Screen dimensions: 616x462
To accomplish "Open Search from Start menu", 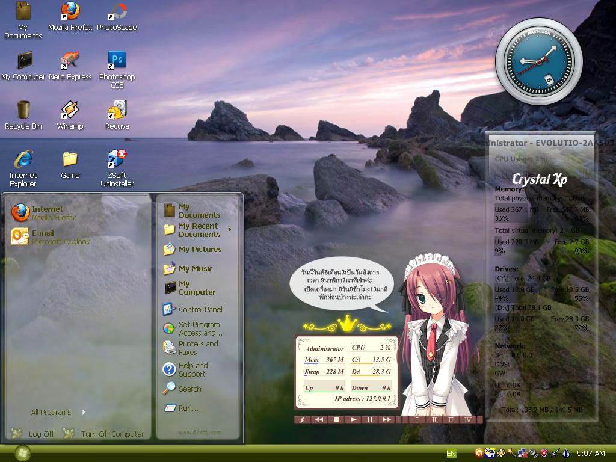I will (182, 389).
